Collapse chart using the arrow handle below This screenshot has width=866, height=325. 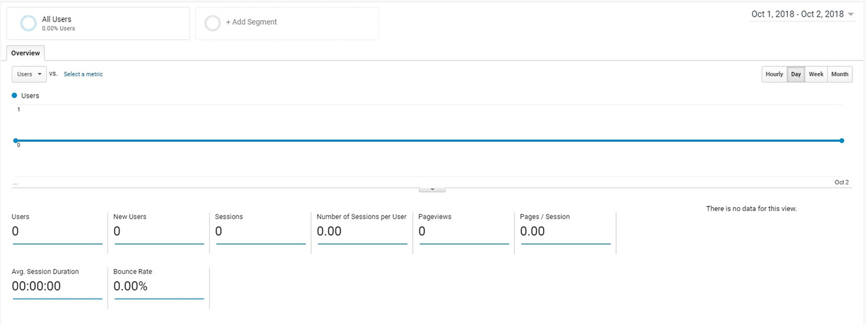432,190
